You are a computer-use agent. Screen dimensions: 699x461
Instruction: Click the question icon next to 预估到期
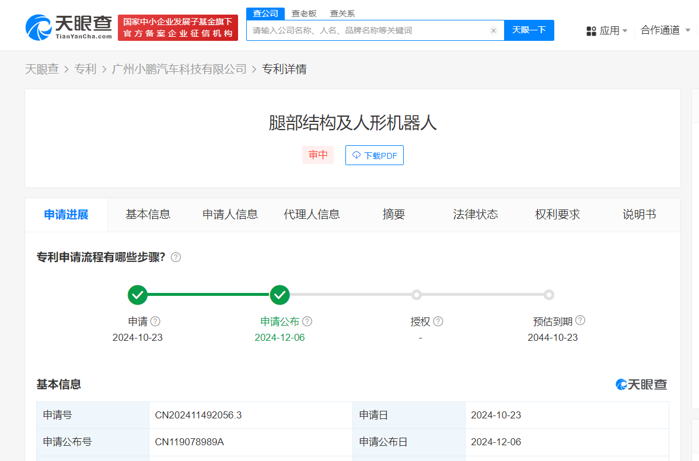[x=580, y=320]
